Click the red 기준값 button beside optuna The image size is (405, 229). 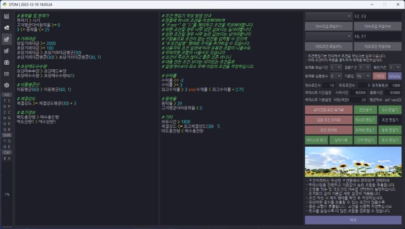pos(379,75)
